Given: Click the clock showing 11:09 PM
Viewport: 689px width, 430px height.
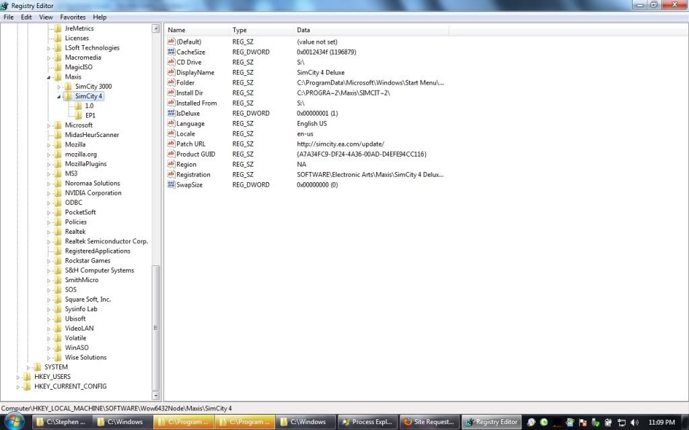Looking at the screenshot, I should tap(661, 422).
